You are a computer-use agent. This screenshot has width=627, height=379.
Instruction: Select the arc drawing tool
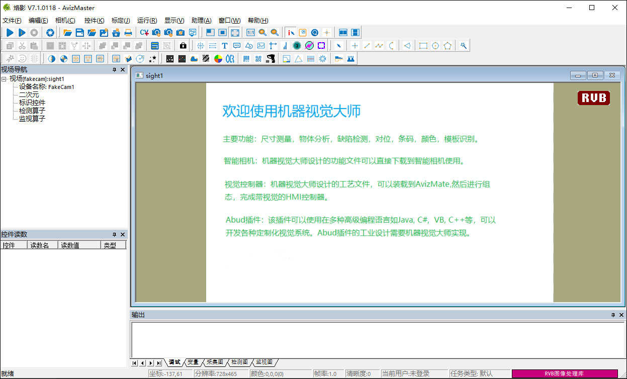pyautogui.click(x=391, y=46)
